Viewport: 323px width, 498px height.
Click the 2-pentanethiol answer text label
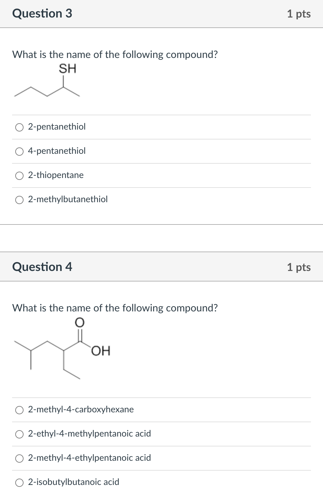point(57,127)
